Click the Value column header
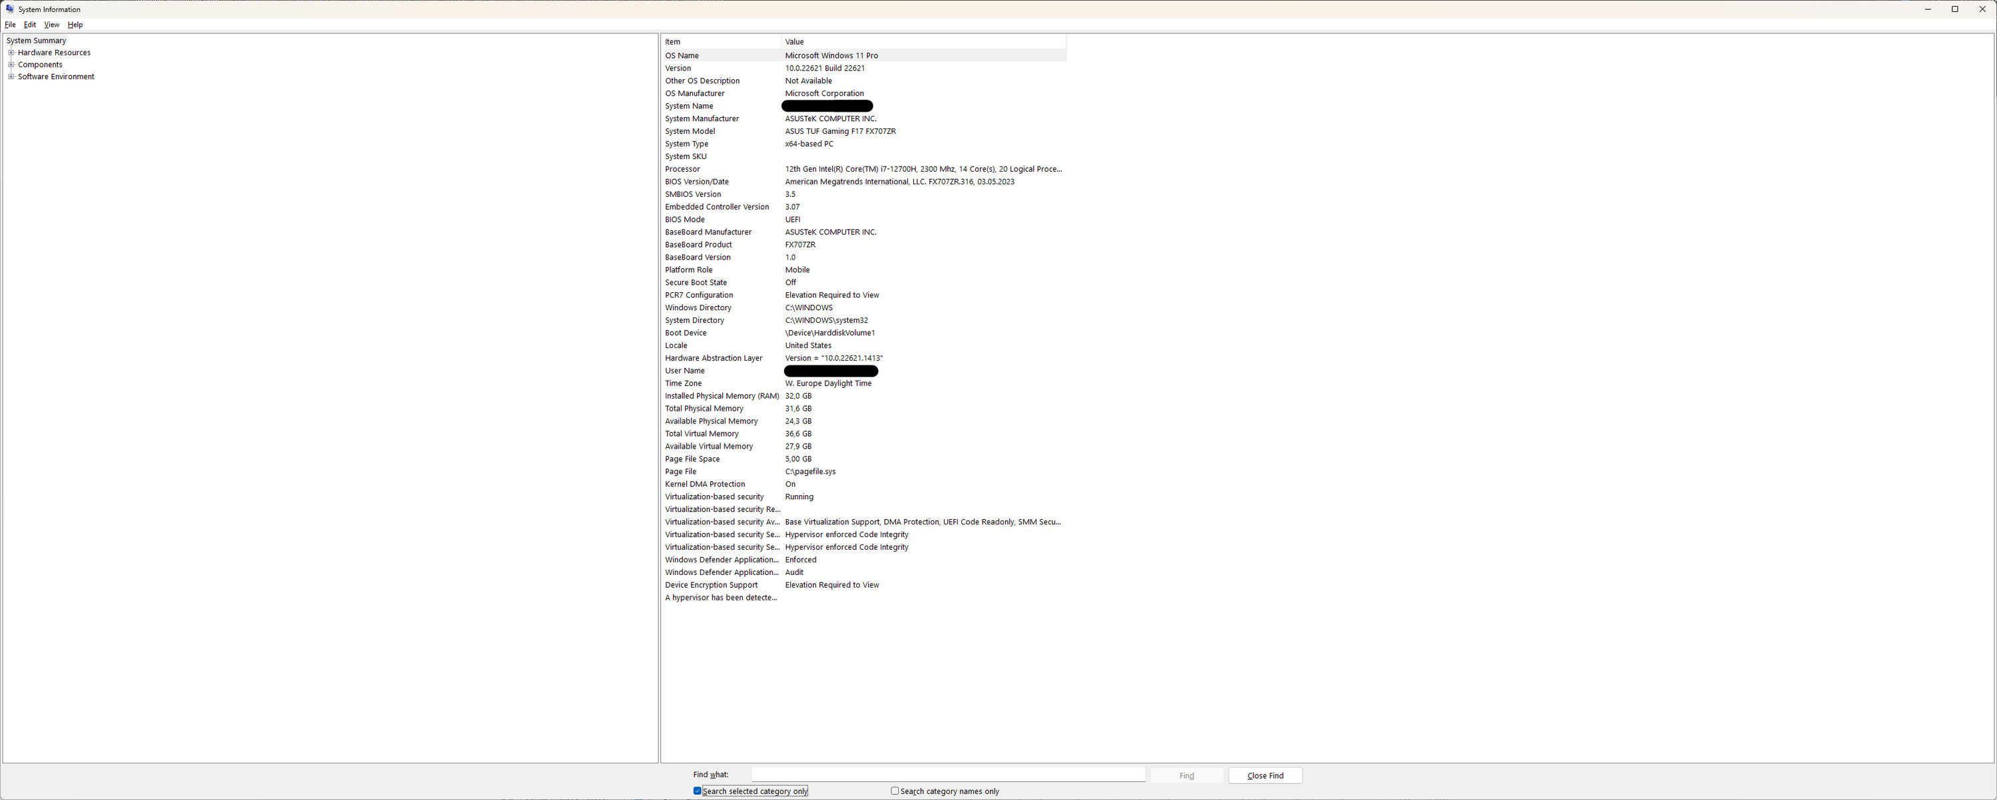Image resolution: width=1997 pixels, height=800 pixels. pos(923,42)
